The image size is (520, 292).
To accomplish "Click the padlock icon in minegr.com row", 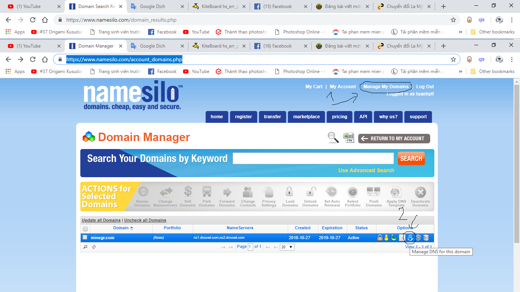I will [x=380, y=238].
